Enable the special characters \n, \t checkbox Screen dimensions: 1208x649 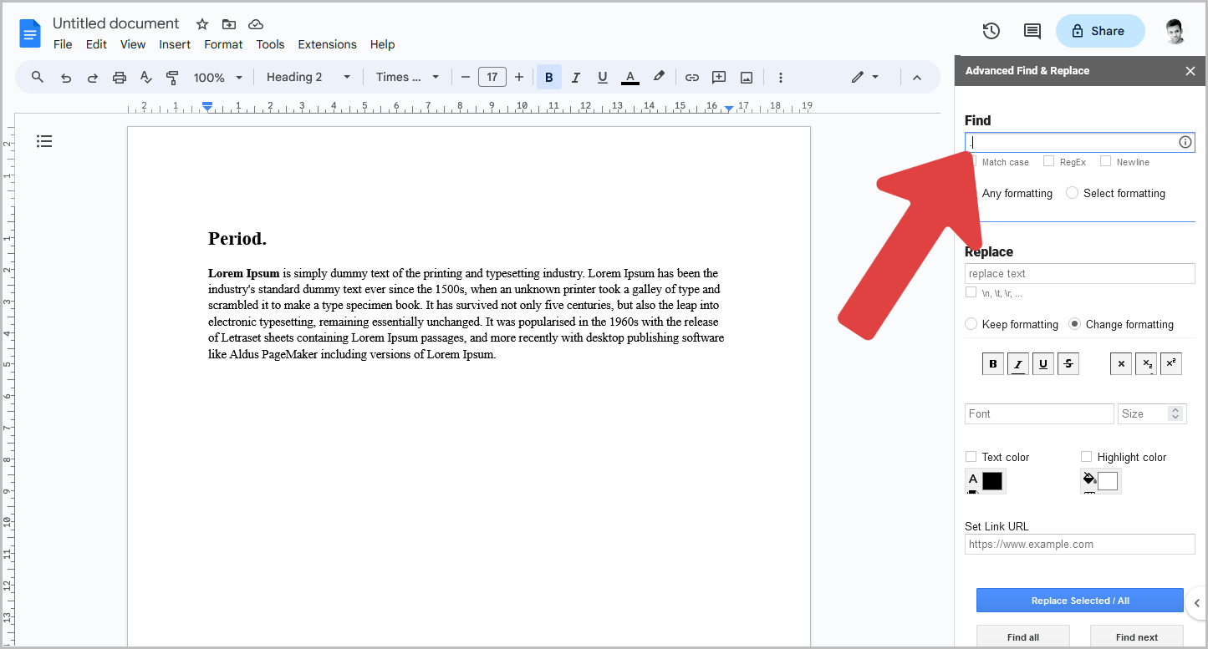click(971, 292)
